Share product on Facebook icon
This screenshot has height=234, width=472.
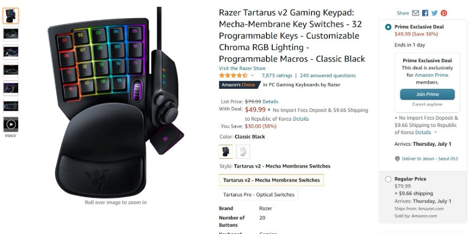(425, 13)
